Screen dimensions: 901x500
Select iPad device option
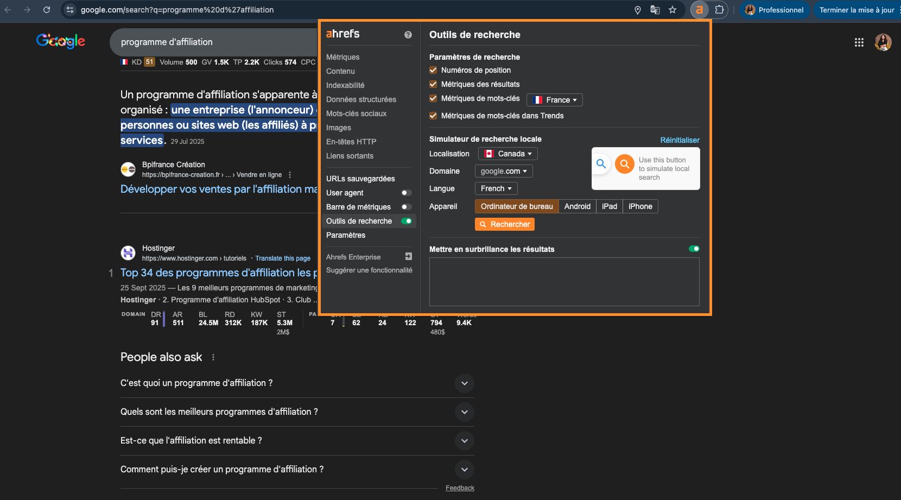[610, 206]
